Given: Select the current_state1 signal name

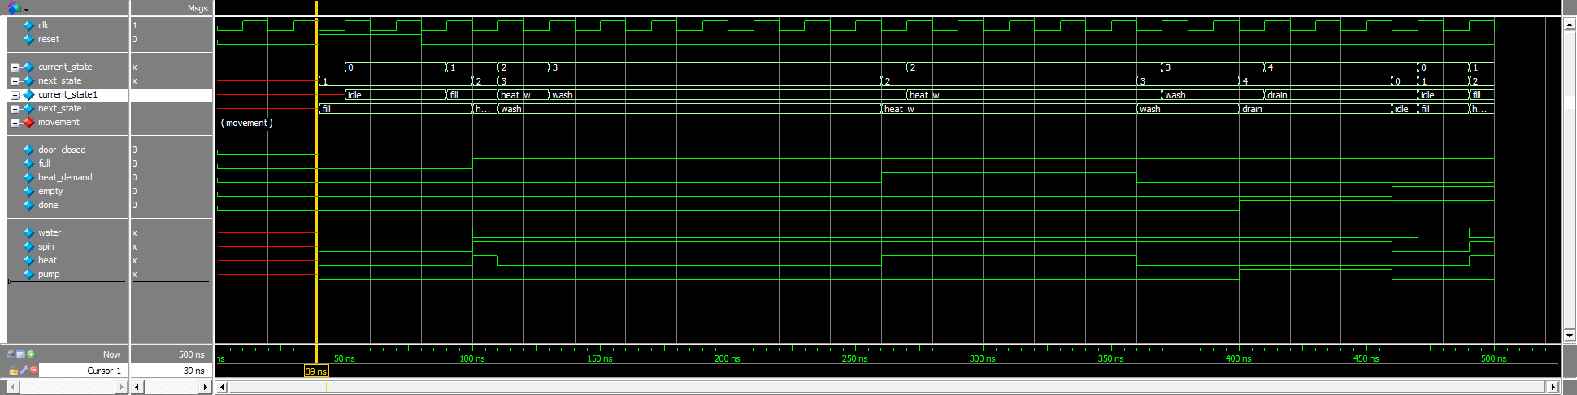Looking at the screenshot, I should coord(67,94).
